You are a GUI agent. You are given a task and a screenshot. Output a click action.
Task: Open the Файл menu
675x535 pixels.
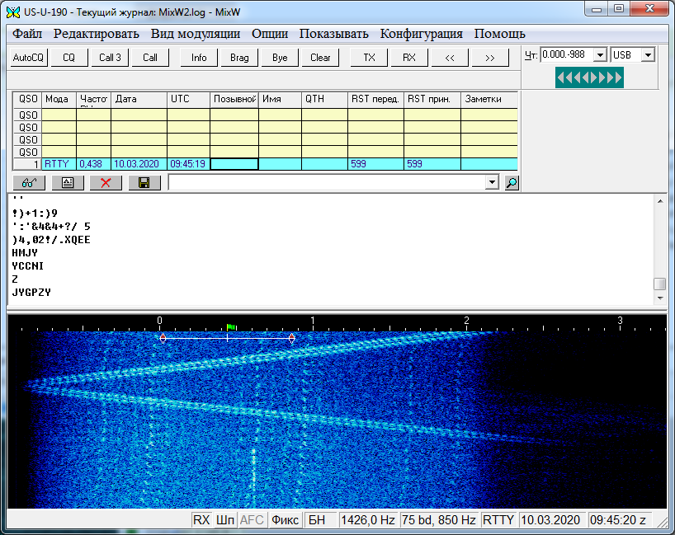coord(27,34)
